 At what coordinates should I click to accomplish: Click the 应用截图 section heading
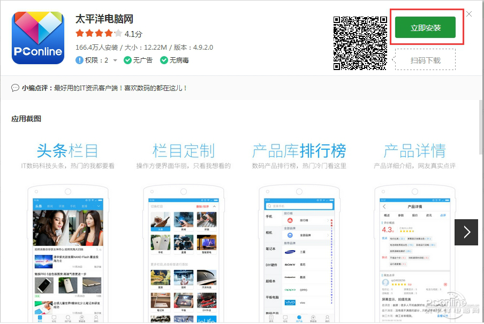(26, 119)
